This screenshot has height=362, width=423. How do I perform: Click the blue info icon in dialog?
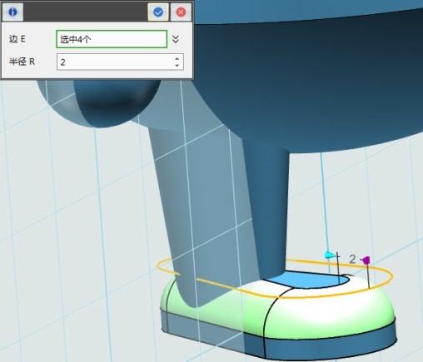point(12,12)
